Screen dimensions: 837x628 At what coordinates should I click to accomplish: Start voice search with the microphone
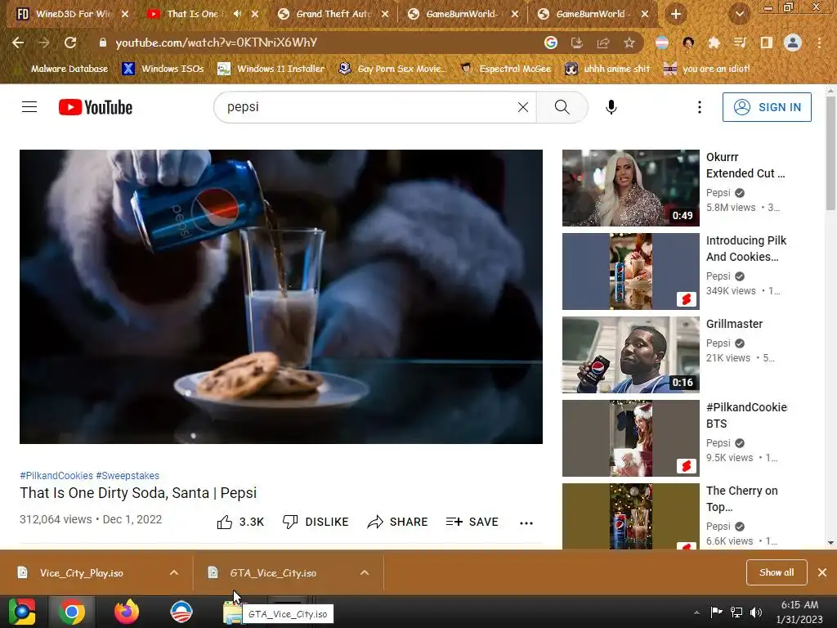[611, 107]
